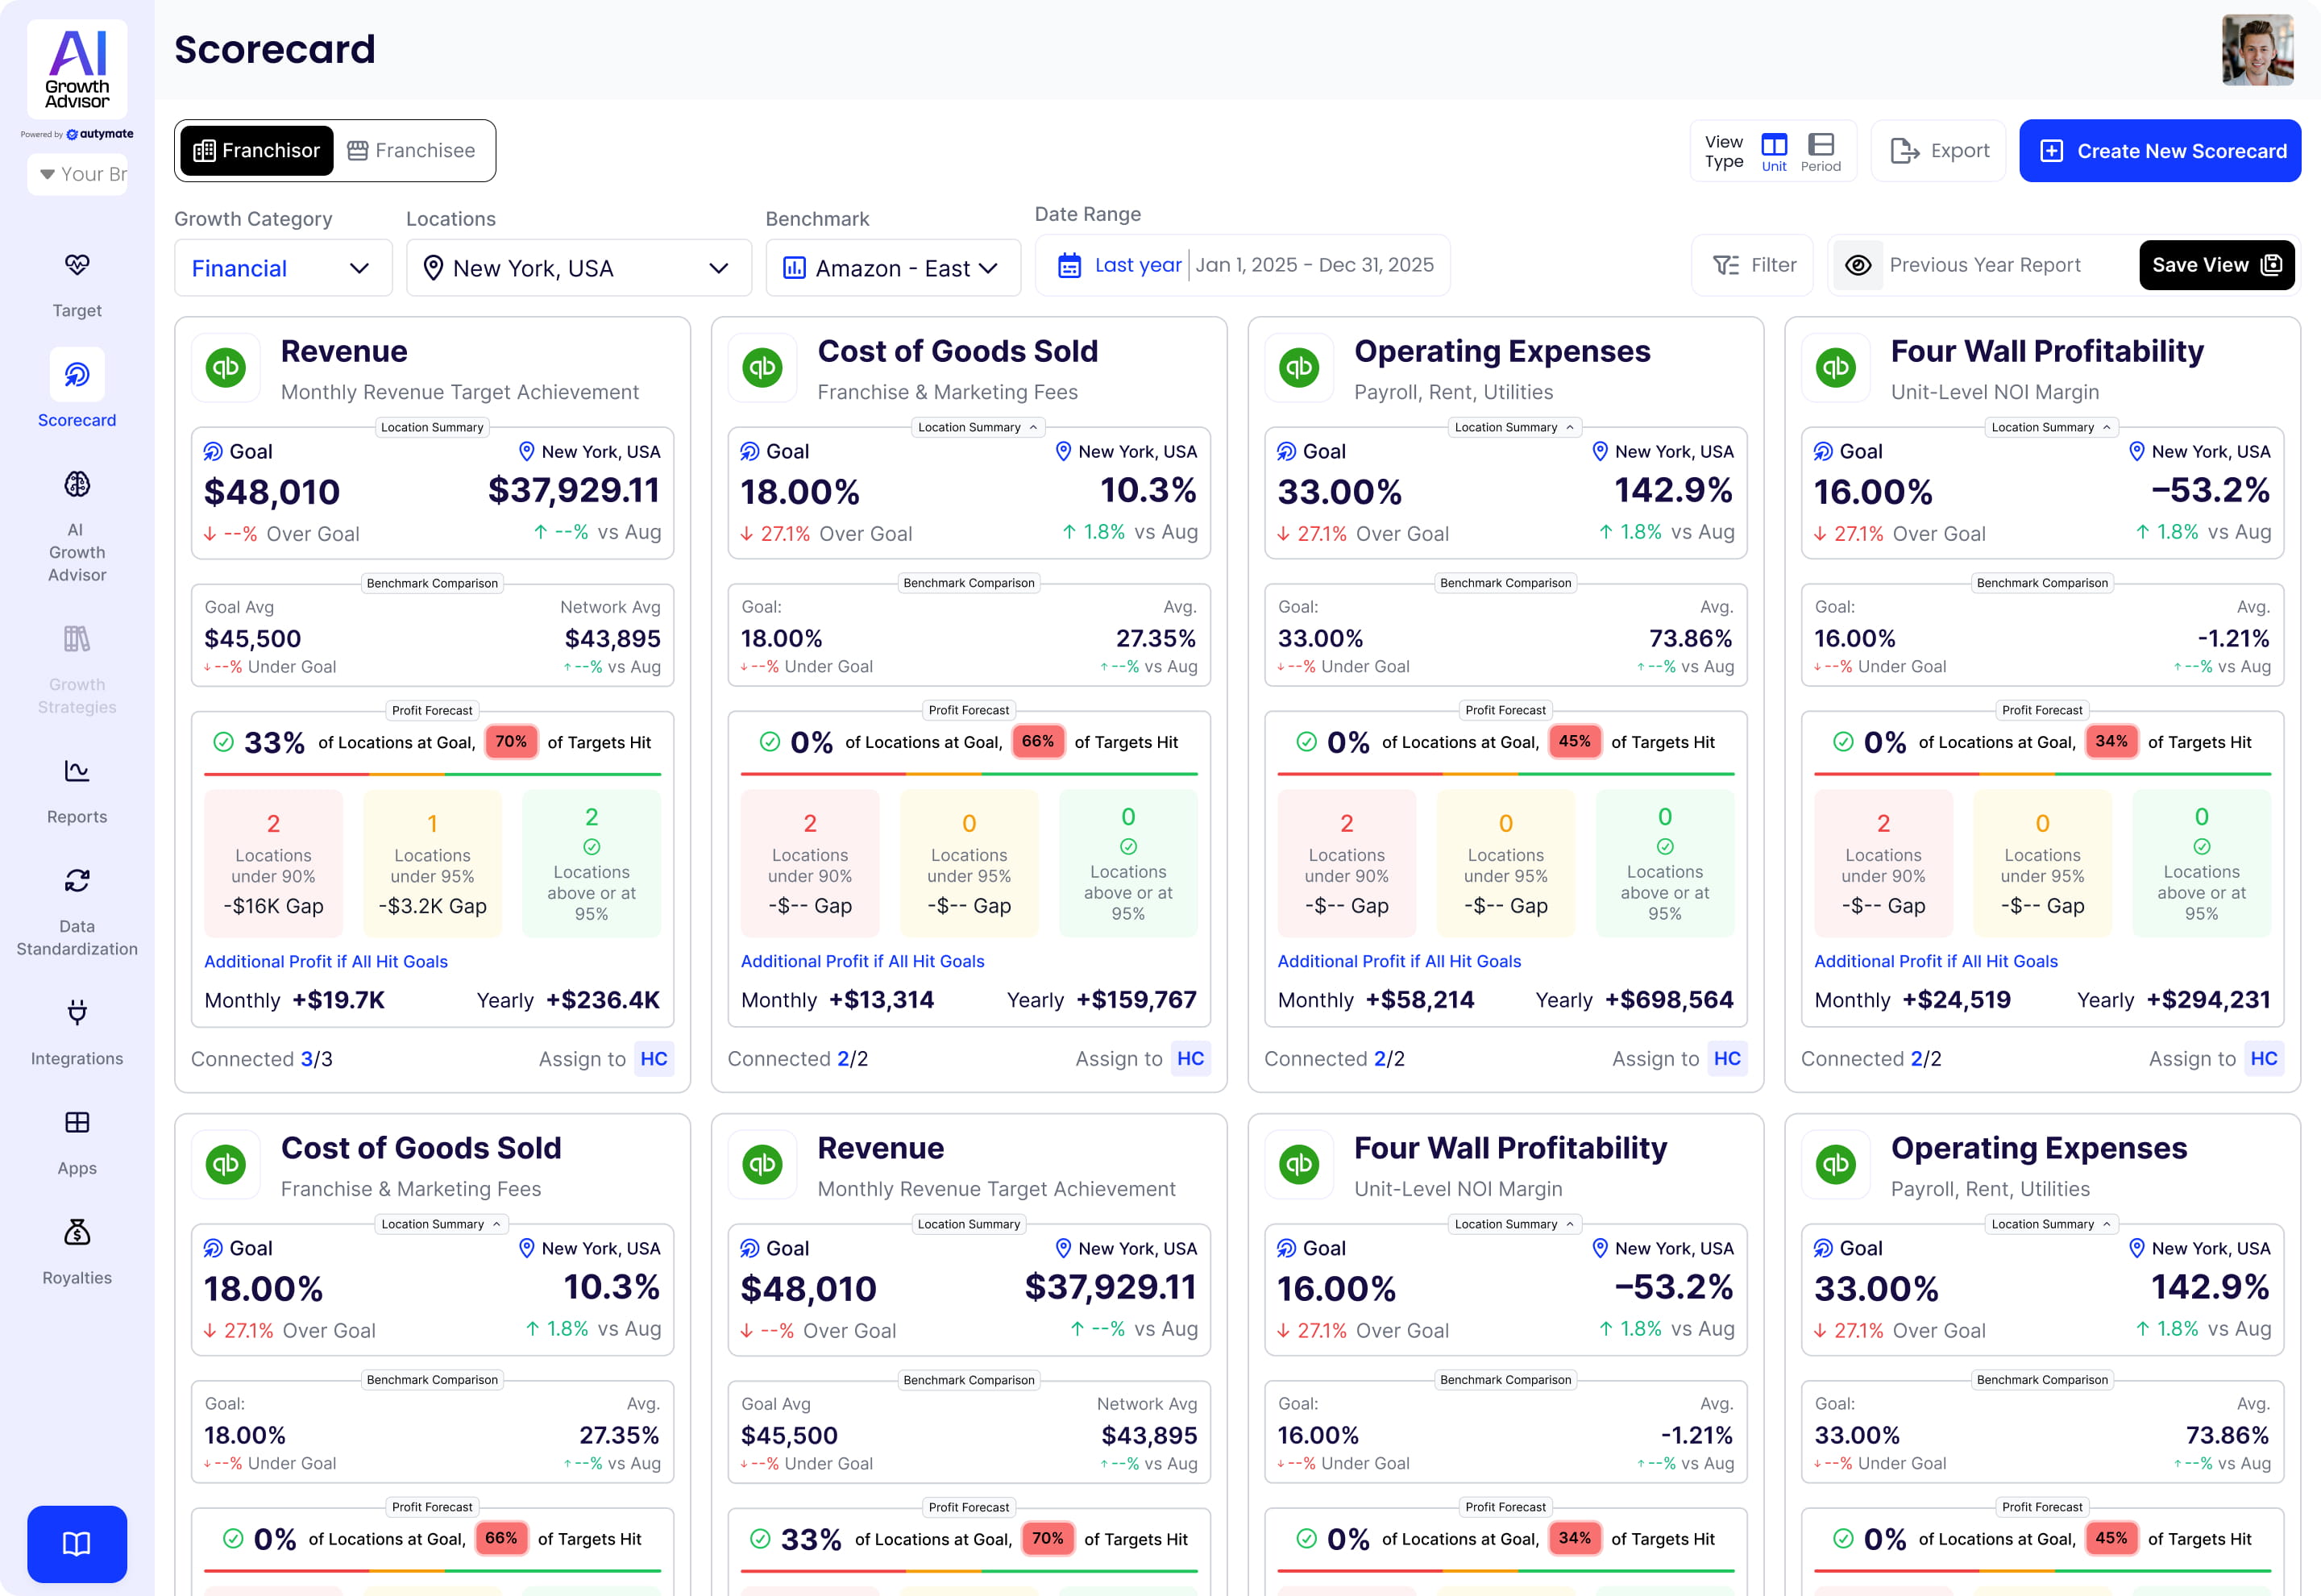2321x1596 pixels.
Task: Open the Amazon - East benchmark dropdown
Action: click(891, 268)
